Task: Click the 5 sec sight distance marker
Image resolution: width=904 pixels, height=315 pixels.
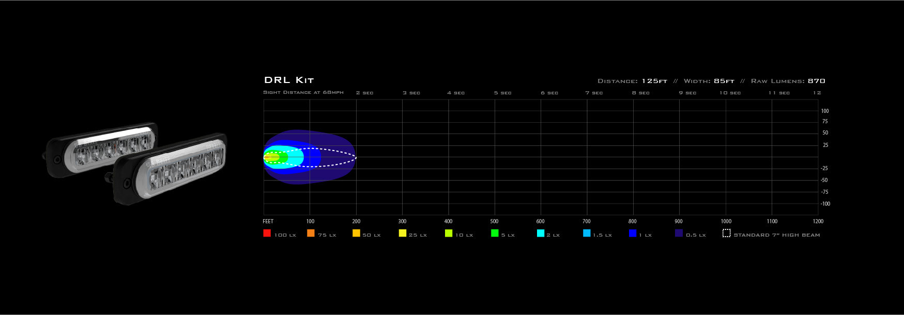Action: point(502,93)
